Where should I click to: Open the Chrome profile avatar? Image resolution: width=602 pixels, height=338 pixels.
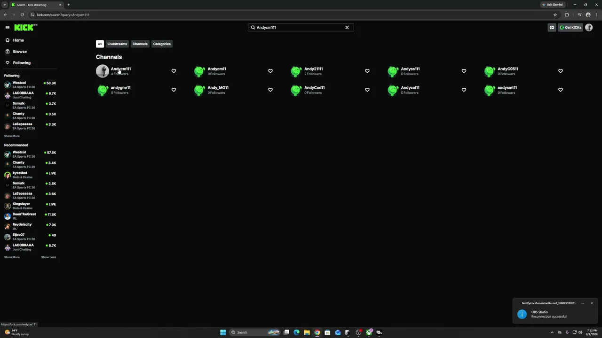pos(588,15)
